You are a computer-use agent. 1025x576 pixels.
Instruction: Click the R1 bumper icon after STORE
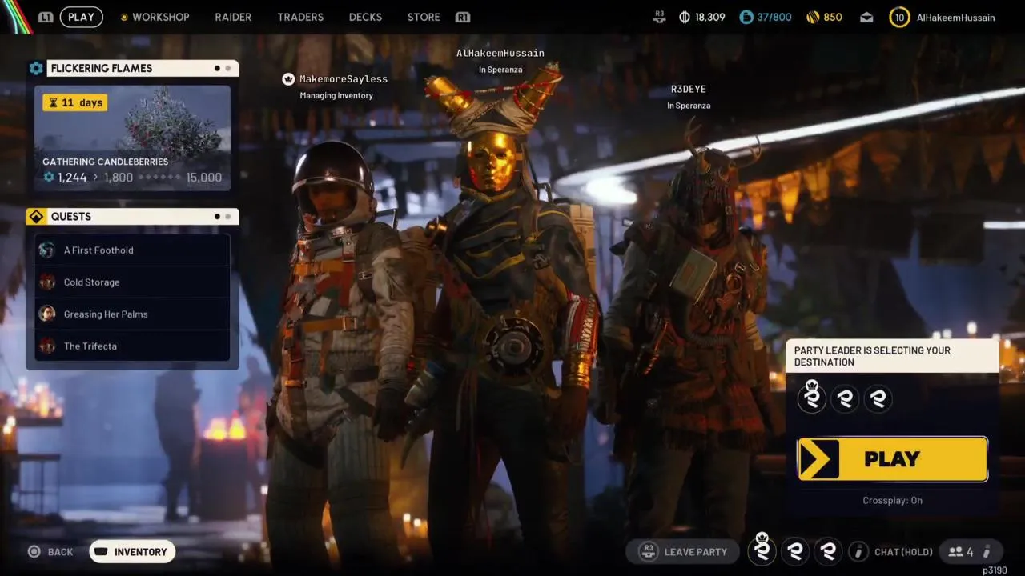tap(462, 17)
